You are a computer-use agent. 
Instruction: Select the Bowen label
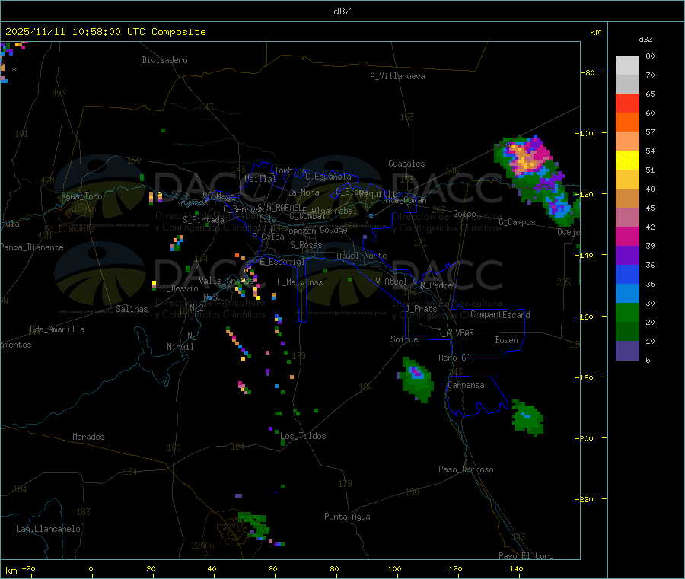point(507,340)
